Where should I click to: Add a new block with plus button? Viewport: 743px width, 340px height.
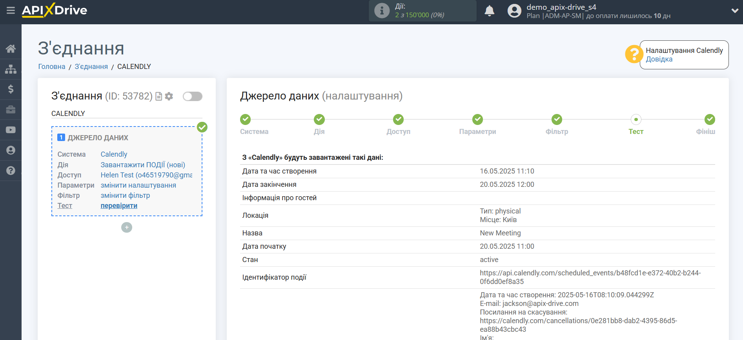(x=127, y=228)
